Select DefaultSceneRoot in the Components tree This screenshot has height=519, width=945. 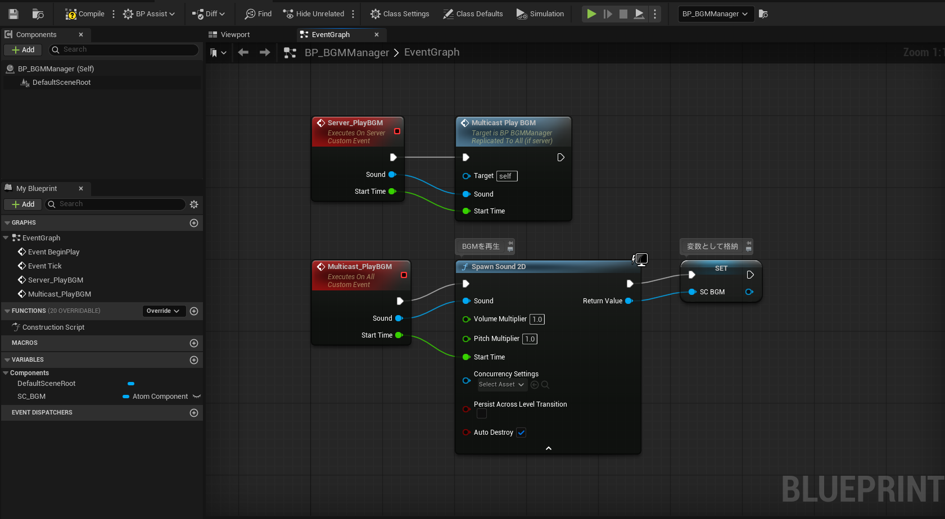click(x=61, y=83)
